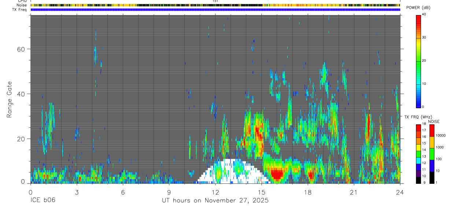
Task: Click the 'Noise' row label at top left
Action: click(22, 5)
